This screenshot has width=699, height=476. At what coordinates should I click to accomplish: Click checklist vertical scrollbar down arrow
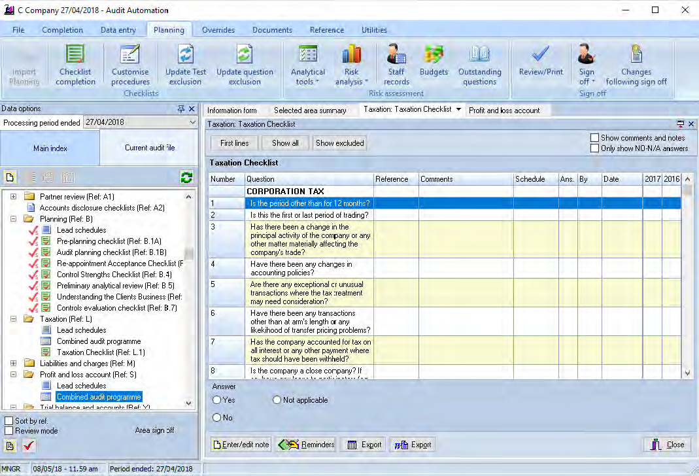tap(687, 373)
